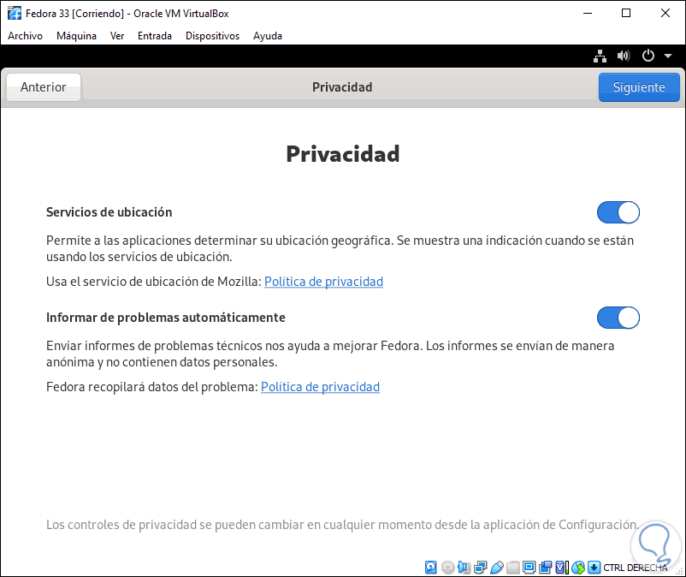Click the hard disk activity status icon
This screenshot has height=577, width=686.
pyautogui.click(x=430, y=568)
